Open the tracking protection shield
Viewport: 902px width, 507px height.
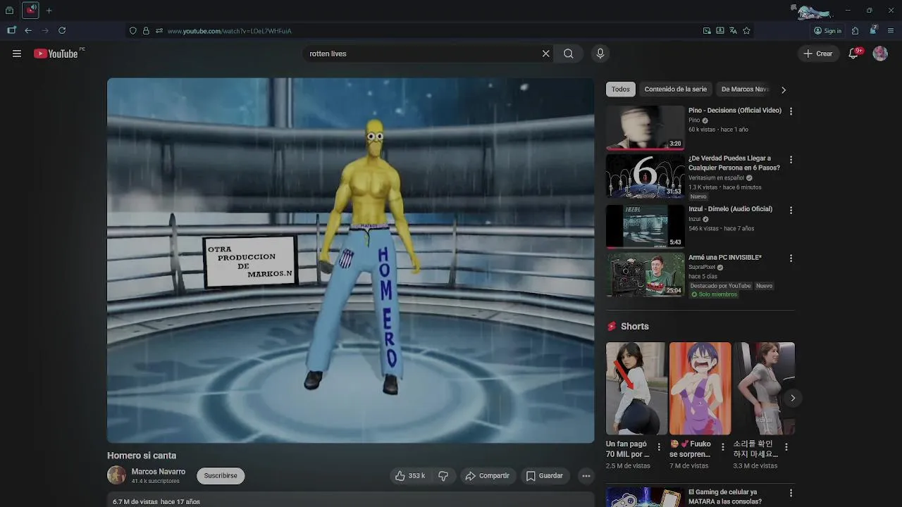tap(132, 30)
